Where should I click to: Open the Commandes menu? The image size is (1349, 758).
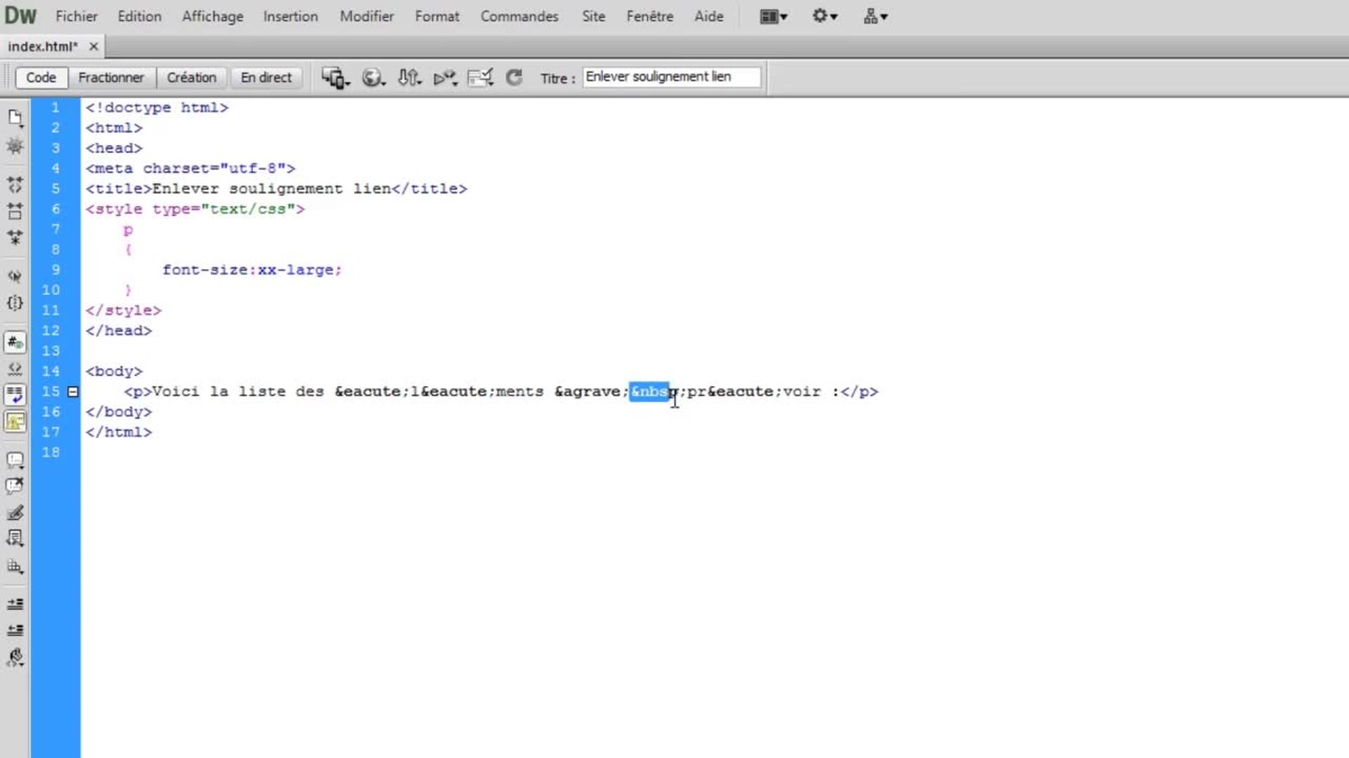(519, 16)
